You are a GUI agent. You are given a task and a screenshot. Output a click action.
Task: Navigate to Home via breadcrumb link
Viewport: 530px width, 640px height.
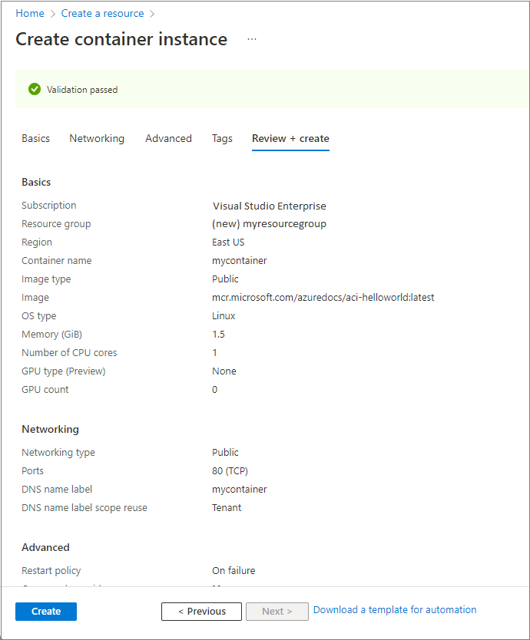30,13
